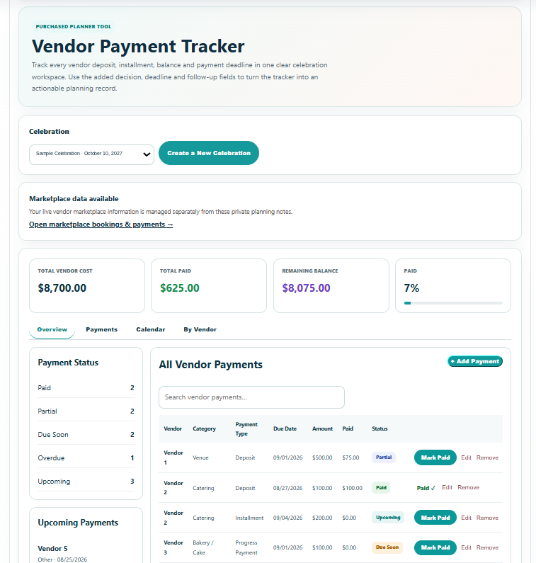
Task: Switch to the Overview tab
Action: coord(52,329)
